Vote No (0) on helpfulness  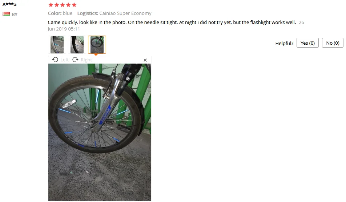point(333,43)
